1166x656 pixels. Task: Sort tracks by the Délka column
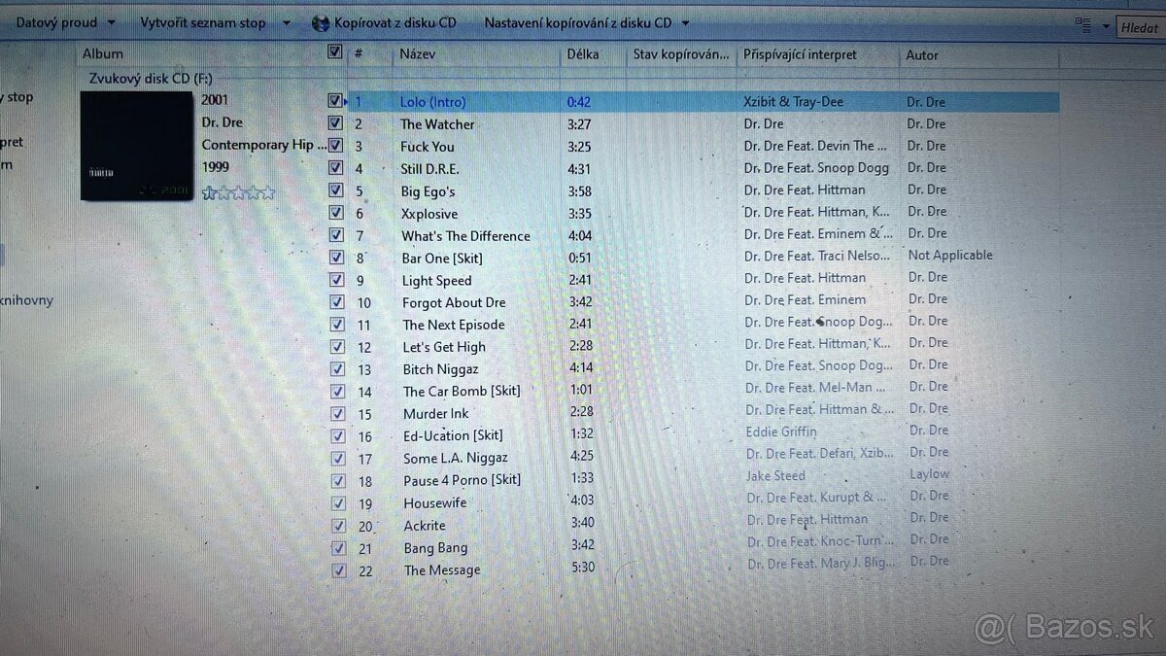(583, 54)
